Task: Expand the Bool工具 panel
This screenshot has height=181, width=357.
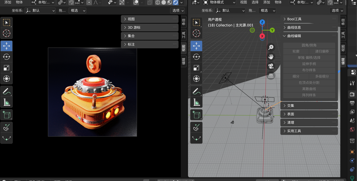Action: (x=309, y=19)
